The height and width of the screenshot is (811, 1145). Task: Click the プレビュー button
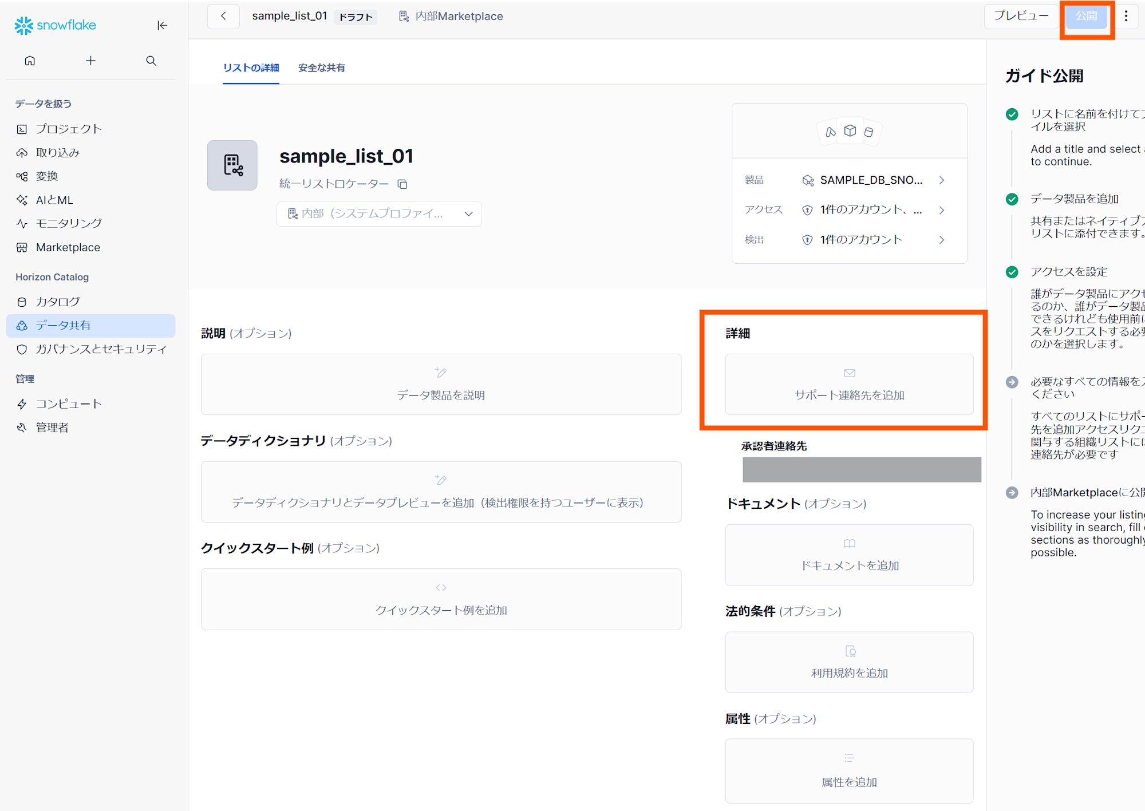click(1021, 17)
